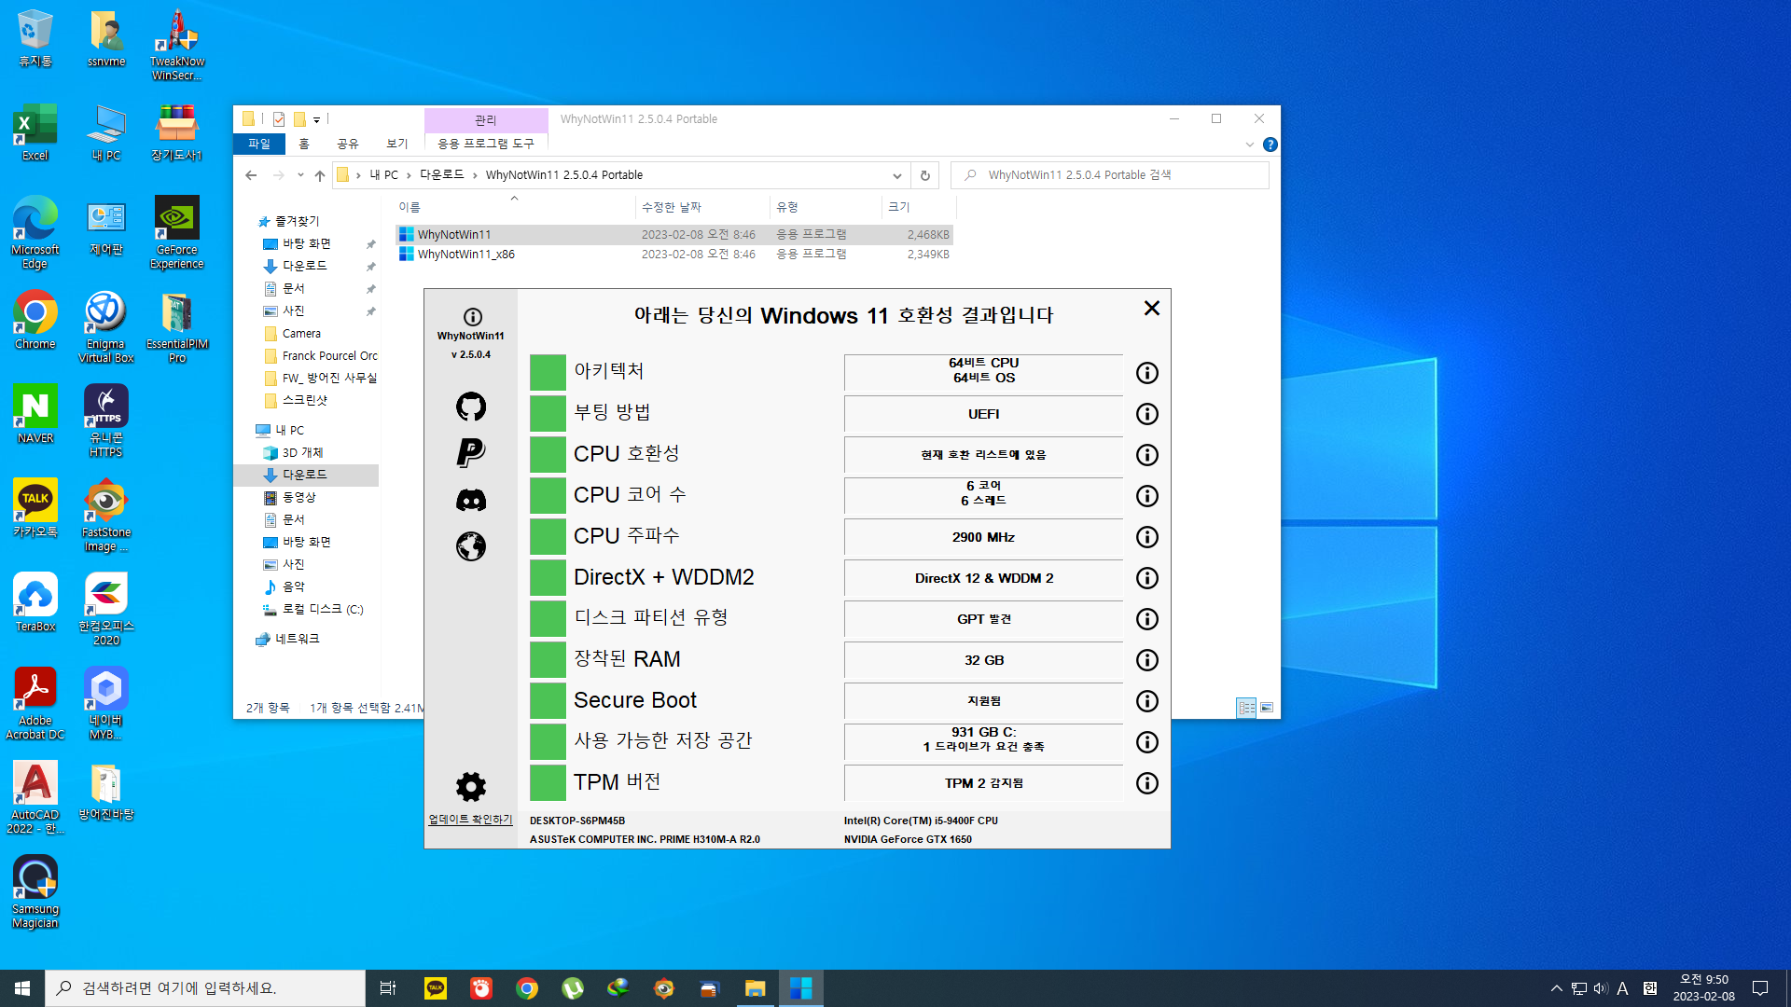This screenshot has height=1007, width=1791.
Task: Go back in Explorer navigation
Action: [x=251, y=175]
